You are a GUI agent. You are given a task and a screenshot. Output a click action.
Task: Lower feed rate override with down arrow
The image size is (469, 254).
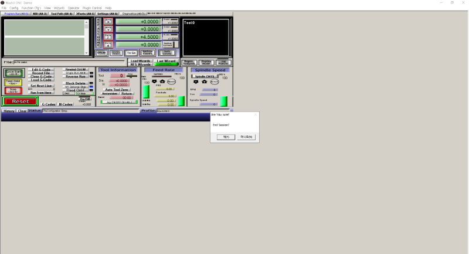coord(154,82)
